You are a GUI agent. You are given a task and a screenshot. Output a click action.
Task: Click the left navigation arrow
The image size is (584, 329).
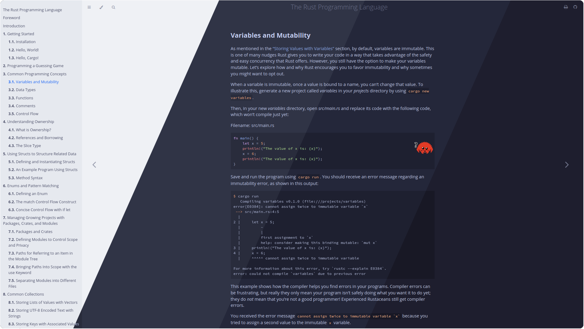click(x=94, y=165)
